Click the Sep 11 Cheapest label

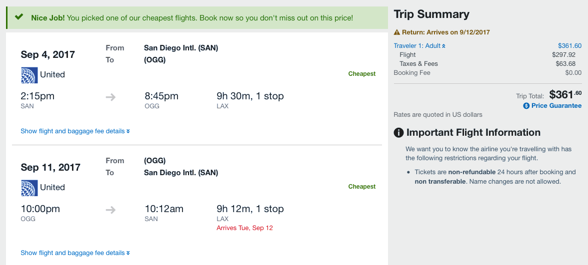pyautogui.click(x=362, y=187)
